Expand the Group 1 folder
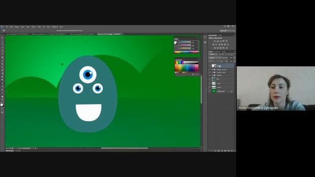This screenshot has width=315, height=177. [212, 75]
